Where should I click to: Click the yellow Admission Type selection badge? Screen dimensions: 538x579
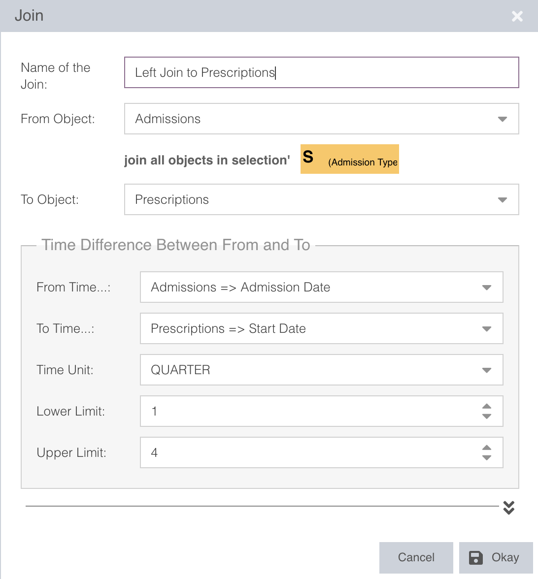pos(349,159)
